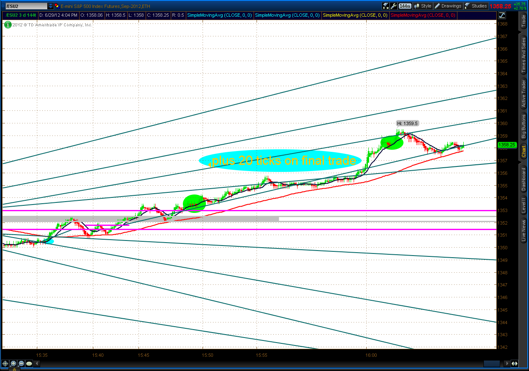Click the zoom out magnifier icon
Screen dimensions: 529x371
[x=22, y=363]
